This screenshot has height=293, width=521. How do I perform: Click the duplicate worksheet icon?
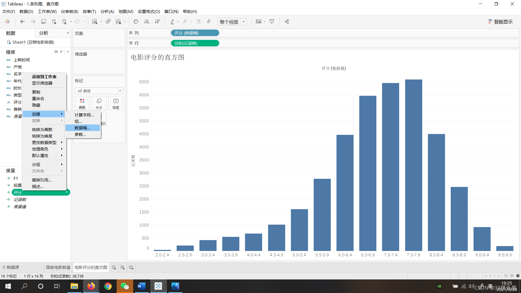(x=108, y=22)
